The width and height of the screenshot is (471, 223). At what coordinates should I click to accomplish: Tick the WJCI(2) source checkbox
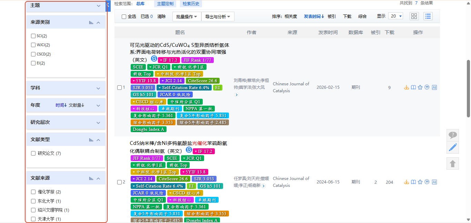[33, 45]
